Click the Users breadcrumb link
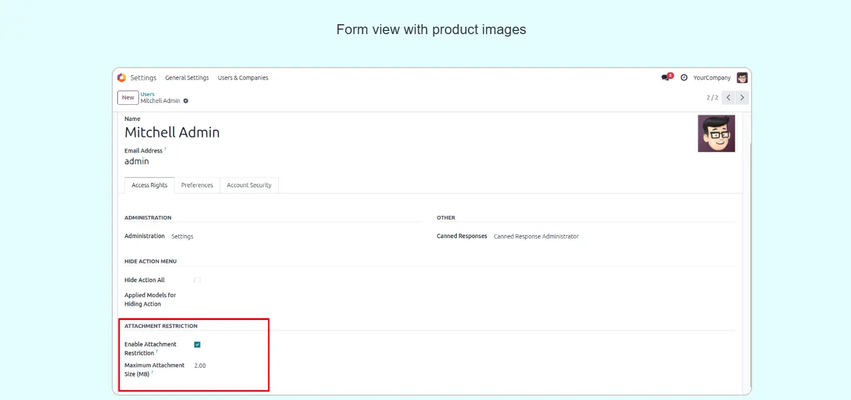 click(147, 94)
